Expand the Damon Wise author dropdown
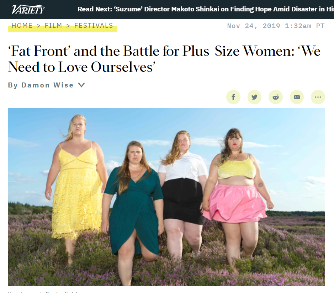Image resolution: width=334 pixels, height=293 pixels. pyautogui.click(x=81, y=85)
